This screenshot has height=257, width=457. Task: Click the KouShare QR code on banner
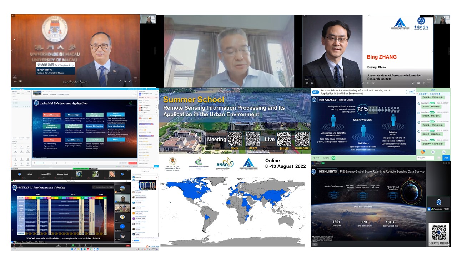pyautogui.click(x=302, y=139)
